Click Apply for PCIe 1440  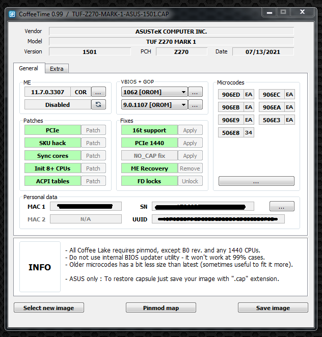(190, 143)
